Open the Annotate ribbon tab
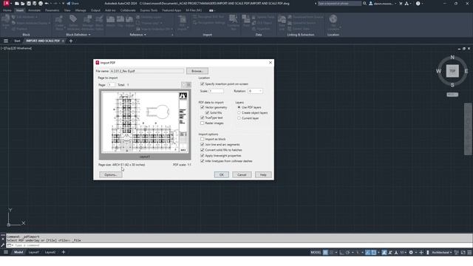473x266 pixels. 34,10
